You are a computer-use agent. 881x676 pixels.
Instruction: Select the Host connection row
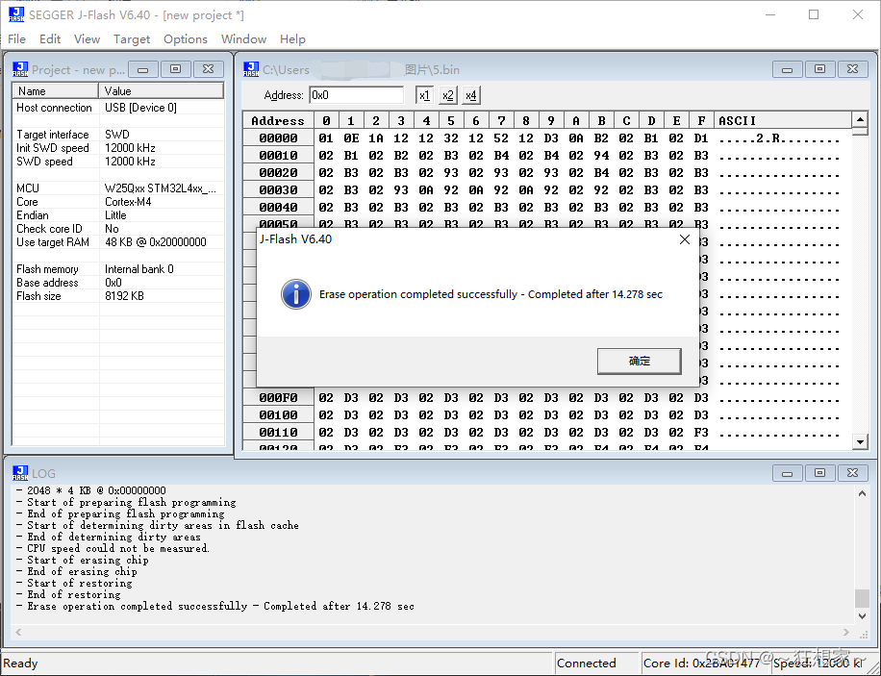(118, 108)
